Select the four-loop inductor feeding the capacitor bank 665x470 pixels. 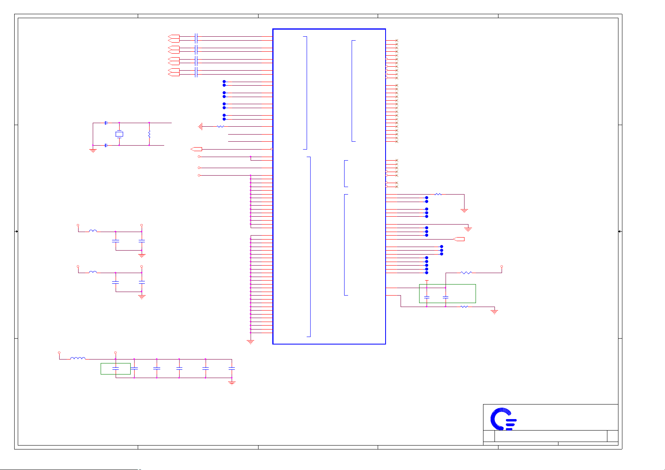pos(78,358)
